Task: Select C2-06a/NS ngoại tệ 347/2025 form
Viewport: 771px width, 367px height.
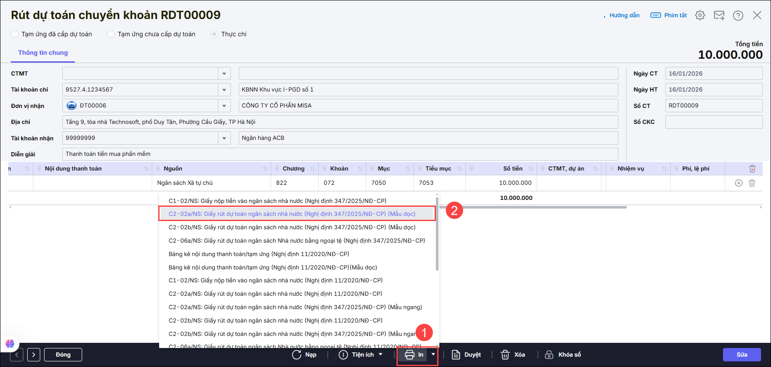Action: tap(297, 241)
